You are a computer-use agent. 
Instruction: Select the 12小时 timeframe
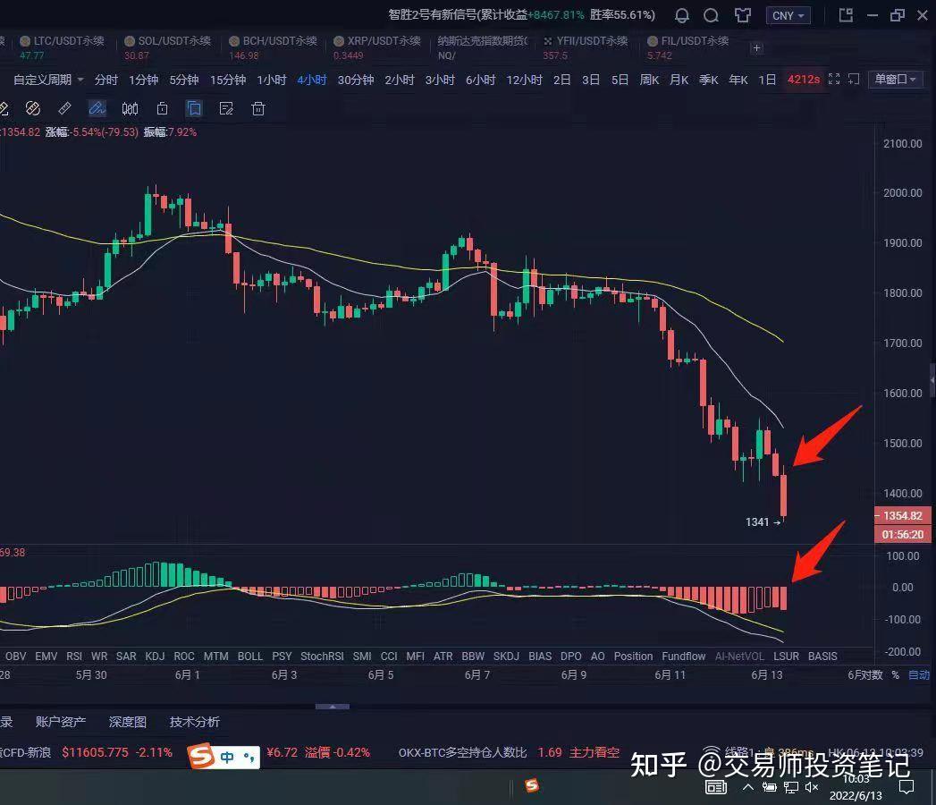coord(524,80)
